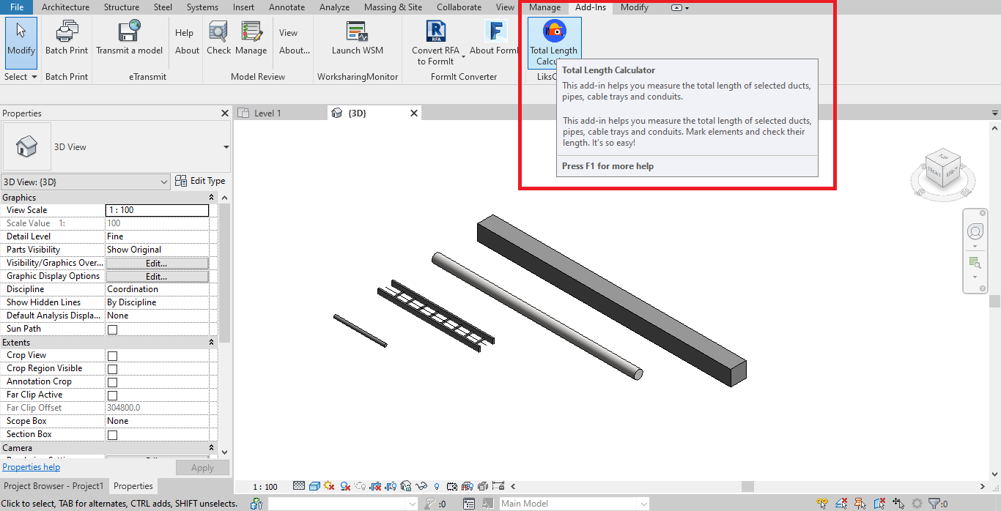Click the View Scale 1 : 100 field

click(x=157, y=210)
